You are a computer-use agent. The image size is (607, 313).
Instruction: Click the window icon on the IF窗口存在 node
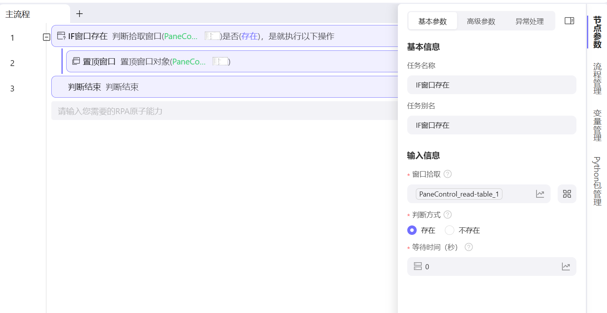61,36
